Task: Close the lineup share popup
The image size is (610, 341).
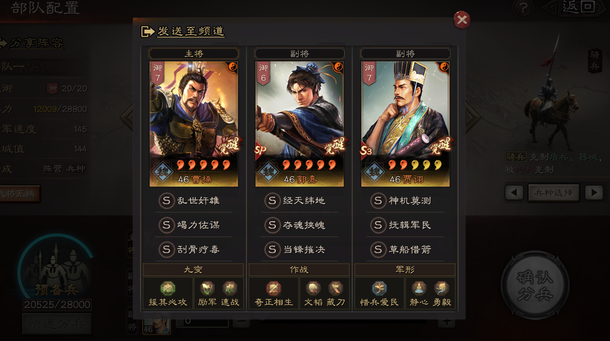Action: tap(462, 20)
